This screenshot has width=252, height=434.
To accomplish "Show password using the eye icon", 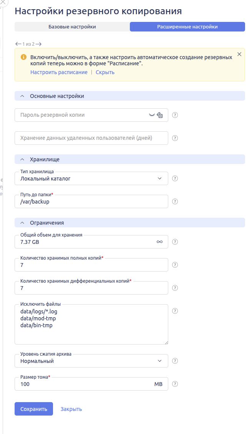I will click(152, 115).
